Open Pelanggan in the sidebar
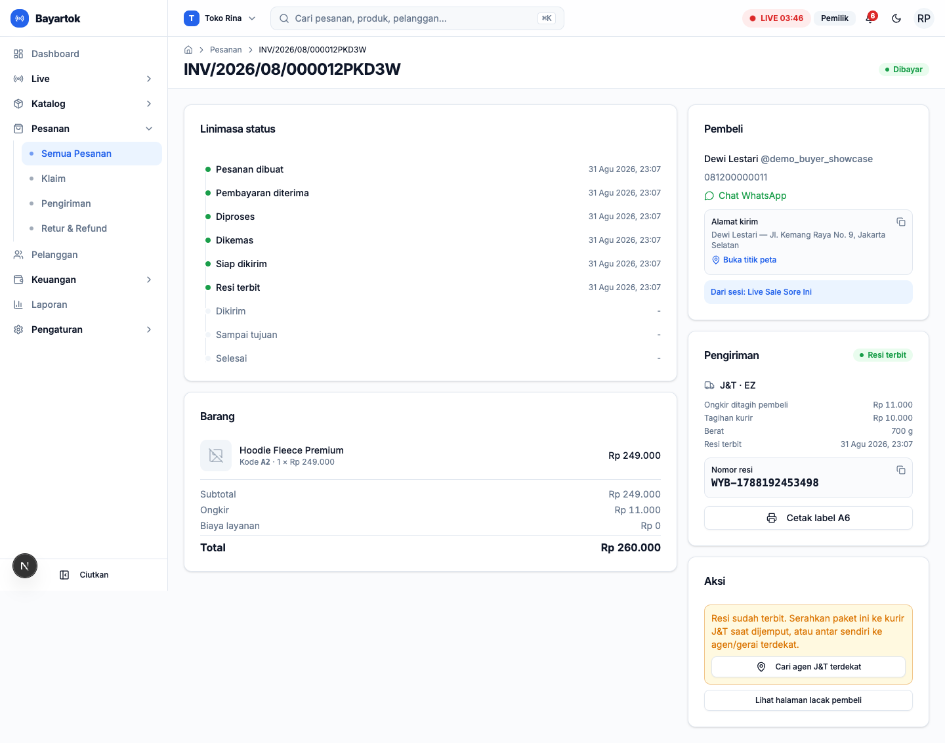Image resolution: width=945 pixels, height=743 pixels. 84,255
